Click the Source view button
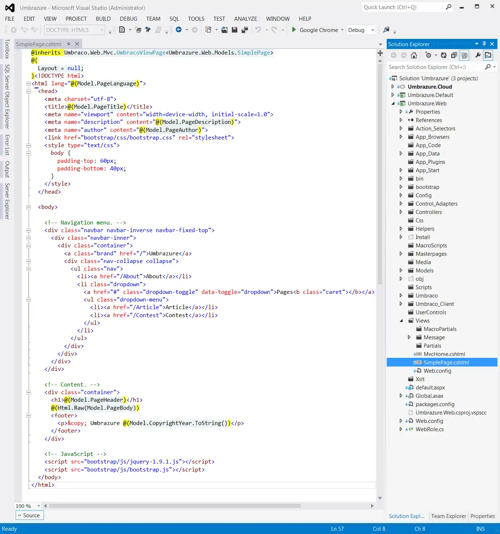The image size is (500, 534). coord(29,515)
